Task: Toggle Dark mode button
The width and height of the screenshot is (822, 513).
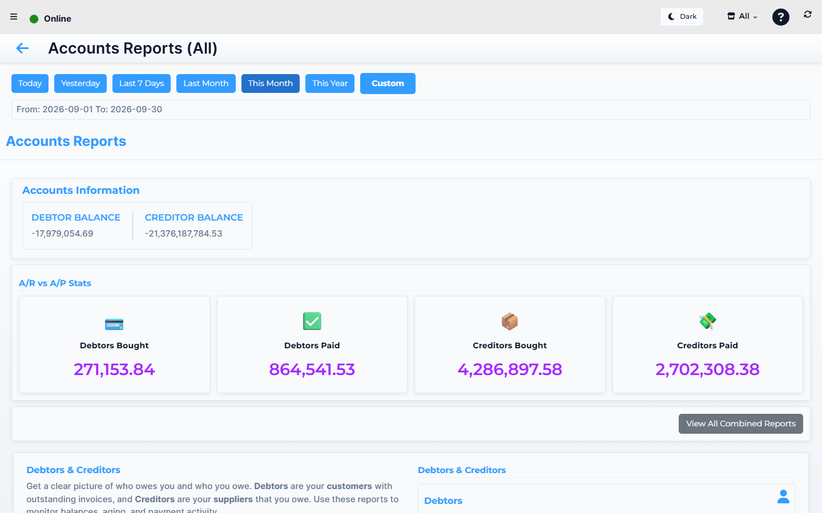Action: [682, 17]
